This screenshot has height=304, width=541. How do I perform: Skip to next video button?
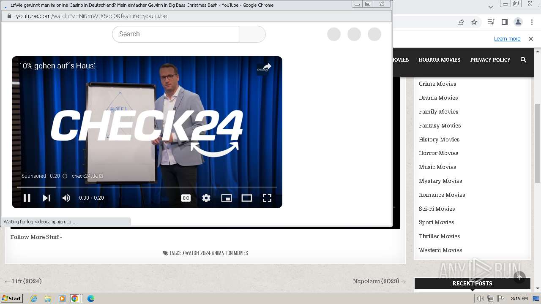(46, 198)
